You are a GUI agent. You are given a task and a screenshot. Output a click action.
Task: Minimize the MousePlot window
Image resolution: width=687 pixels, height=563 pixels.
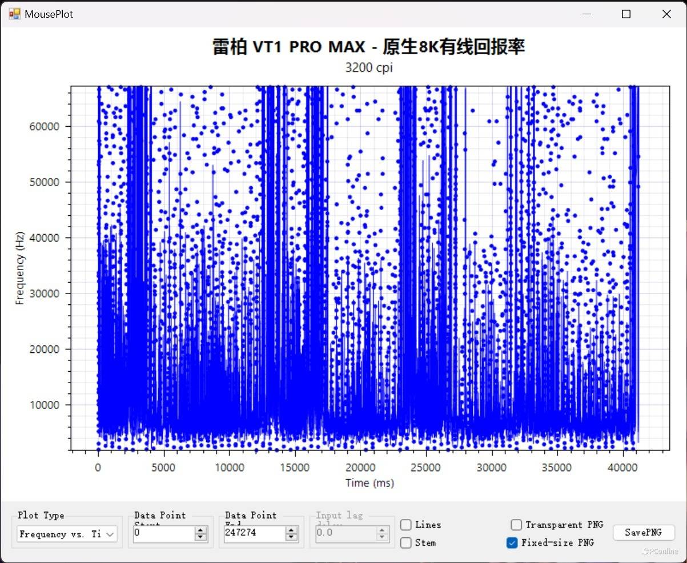[586, 14]
